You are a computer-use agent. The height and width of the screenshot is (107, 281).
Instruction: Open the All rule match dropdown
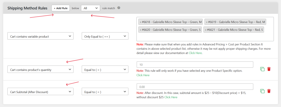[91, 8]
